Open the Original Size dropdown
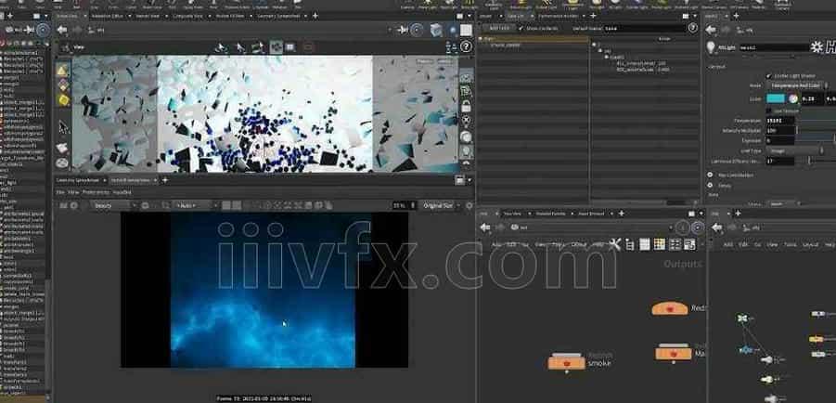836x403 pixels. tap(439, 205)
